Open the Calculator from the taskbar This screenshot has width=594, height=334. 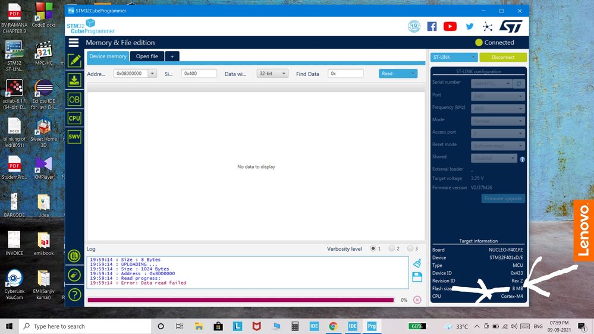point(295,326)
